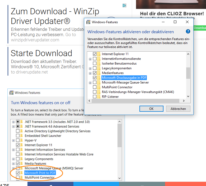Check the German MultiPoint Connector checkbox
The height and width of the screenshot is (186, 206).
95,87
